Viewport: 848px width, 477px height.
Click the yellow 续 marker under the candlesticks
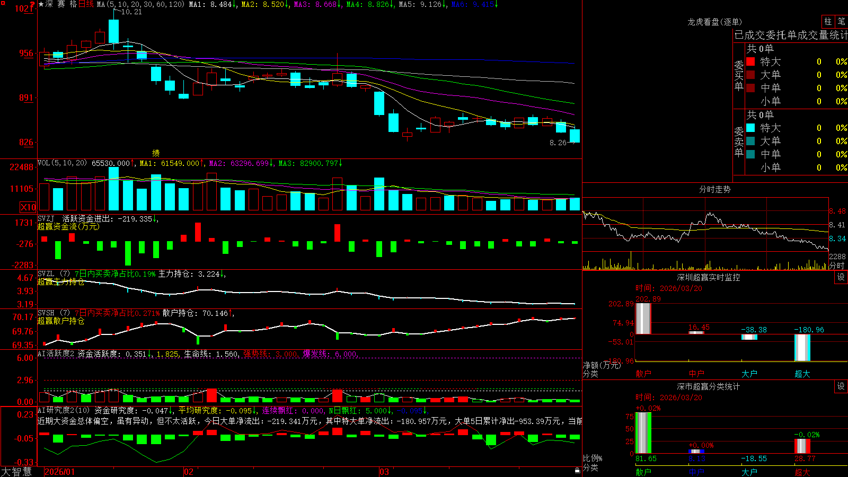point(156,153)
